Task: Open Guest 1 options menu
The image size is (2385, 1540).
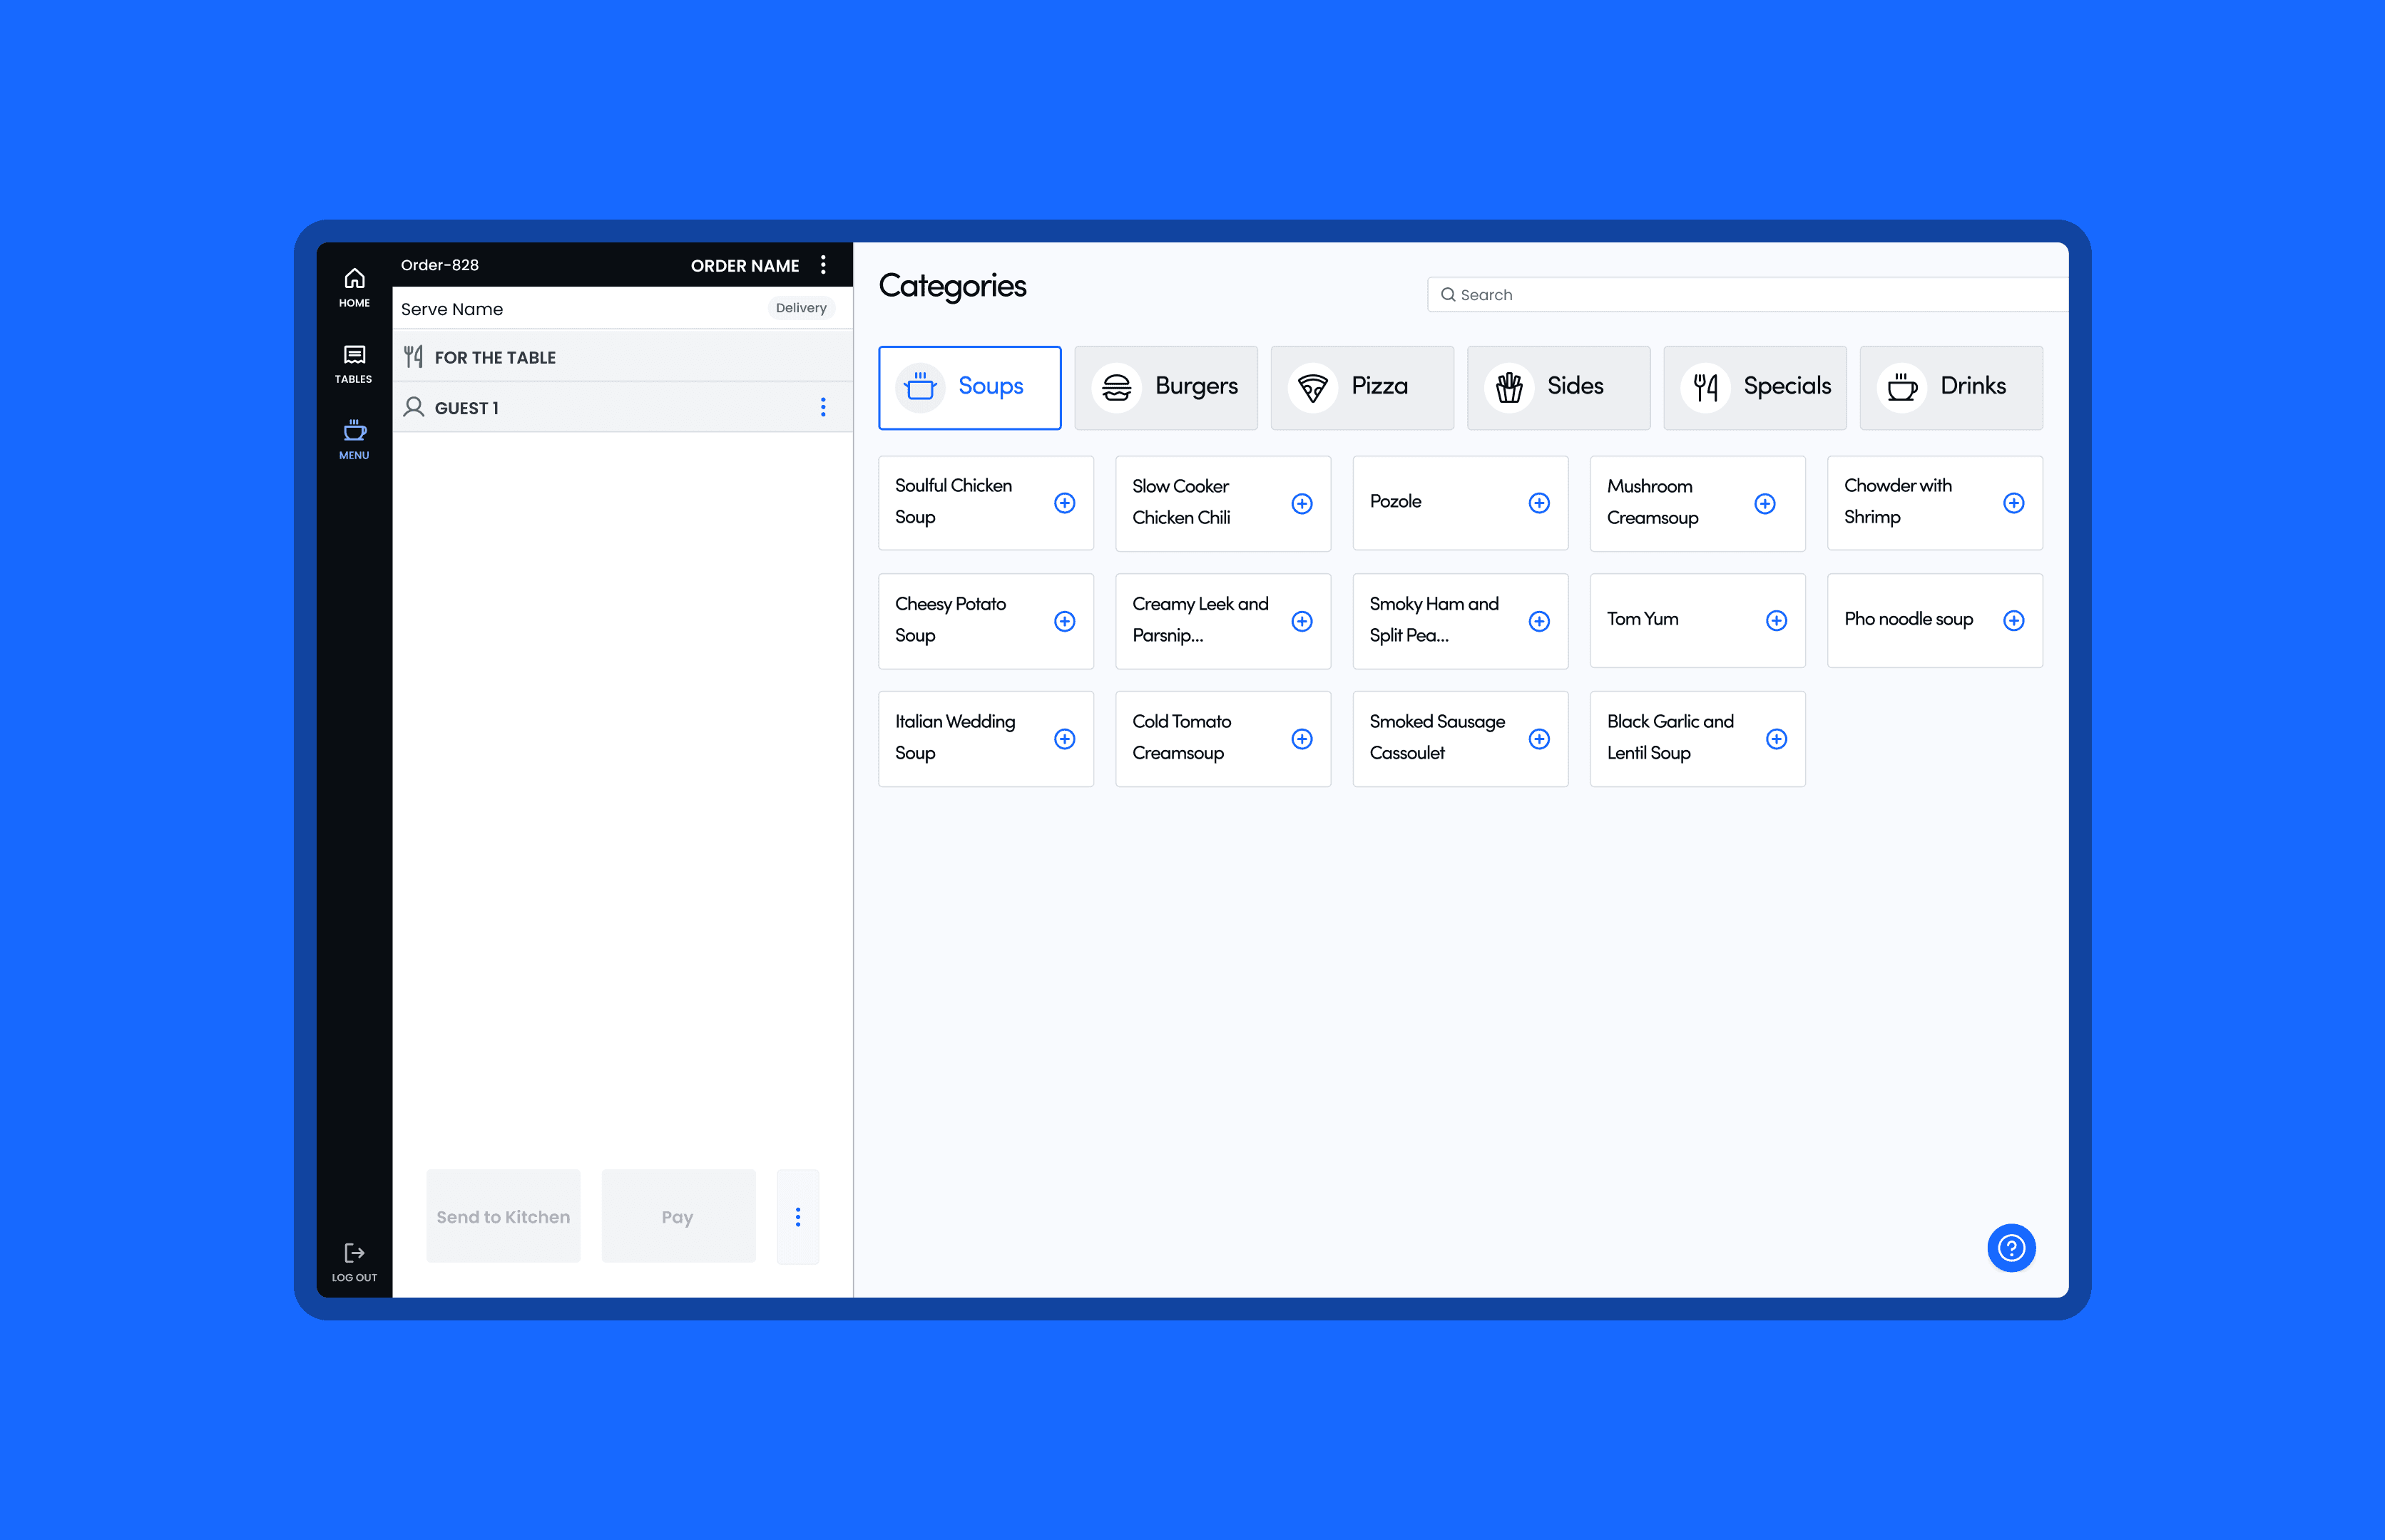Action: click(823, 407)
